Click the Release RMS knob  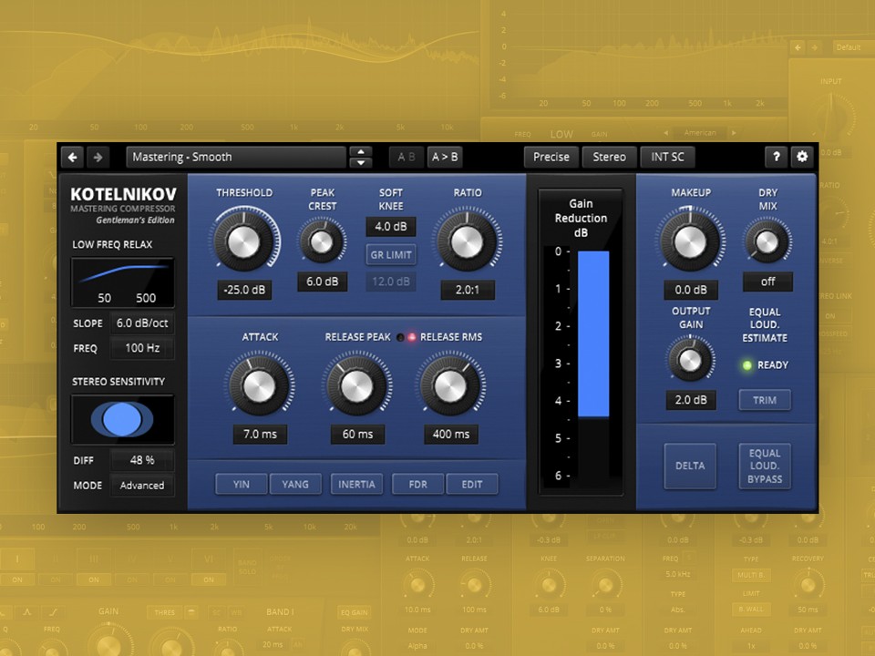(x=450, y=386)
